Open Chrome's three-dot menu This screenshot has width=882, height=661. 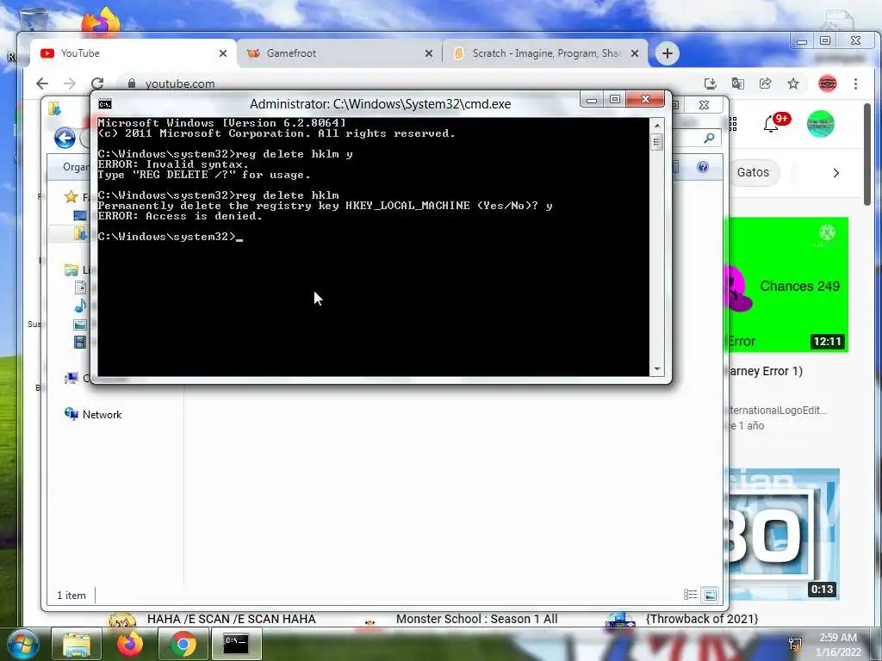pyautogui.click(x=855, y=83)
